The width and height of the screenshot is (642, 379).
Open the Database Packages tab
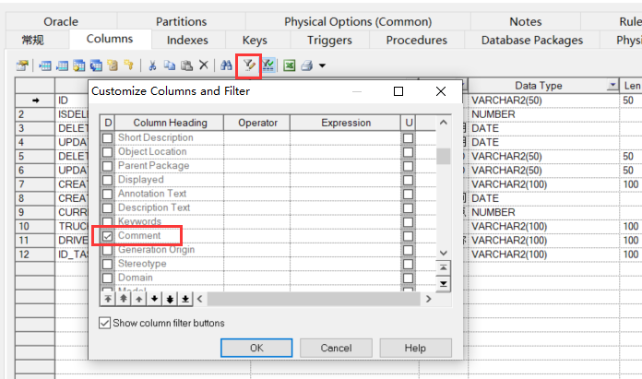point(532,40)
